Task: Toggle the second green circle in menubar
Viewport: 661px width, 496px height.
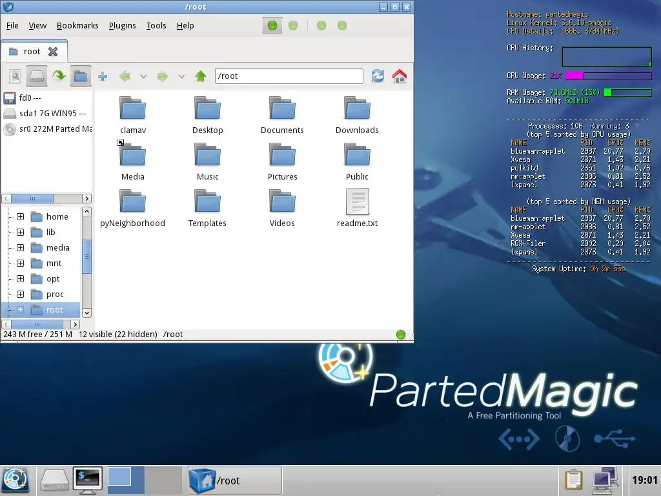Action: coord(293,25)
